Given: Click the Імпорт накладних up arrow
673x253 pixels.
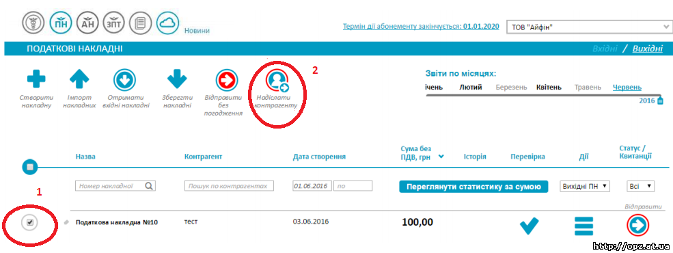Looking at the screenshot, I should [79, 79].
